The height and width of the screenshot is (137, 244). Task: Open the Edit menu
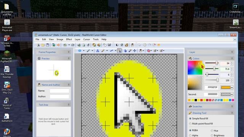point(44,40)
